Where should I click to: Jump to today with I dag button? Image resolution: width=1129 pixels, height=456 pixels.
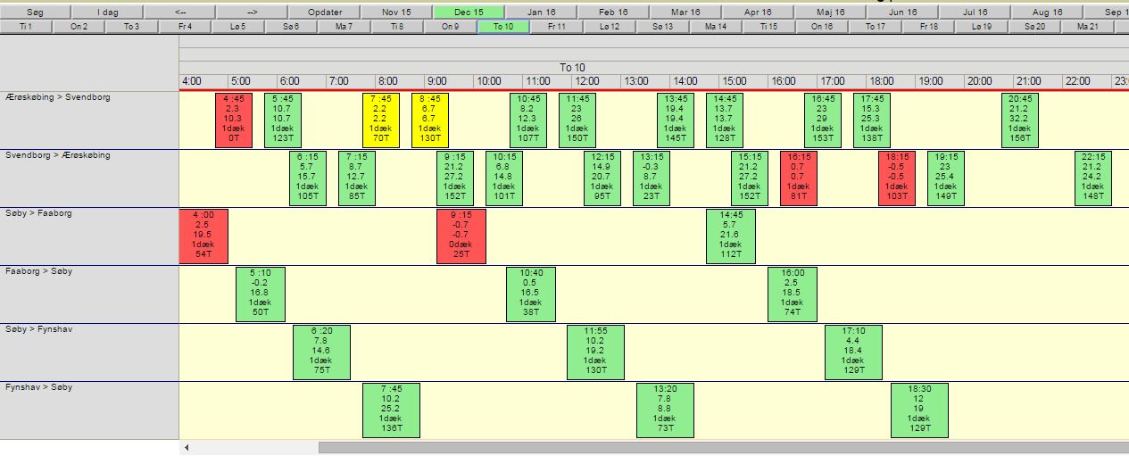pos(107,12)
